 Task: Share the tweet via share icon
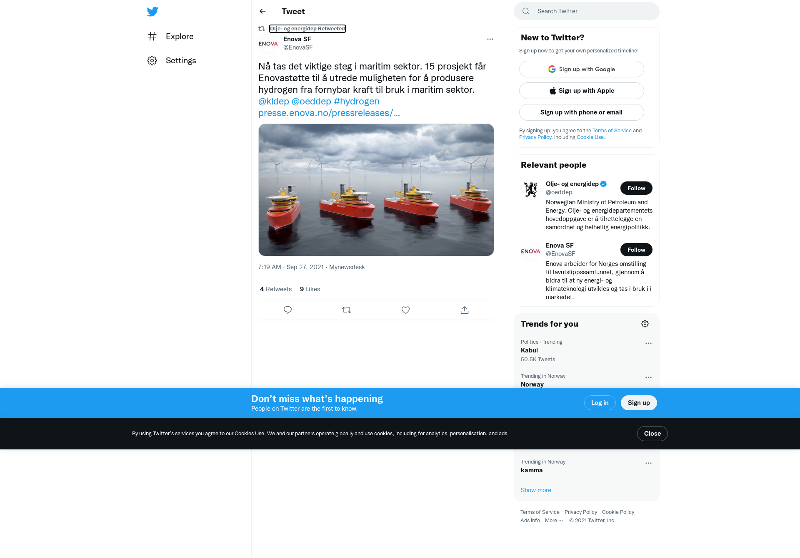click(x=465, y=310)
